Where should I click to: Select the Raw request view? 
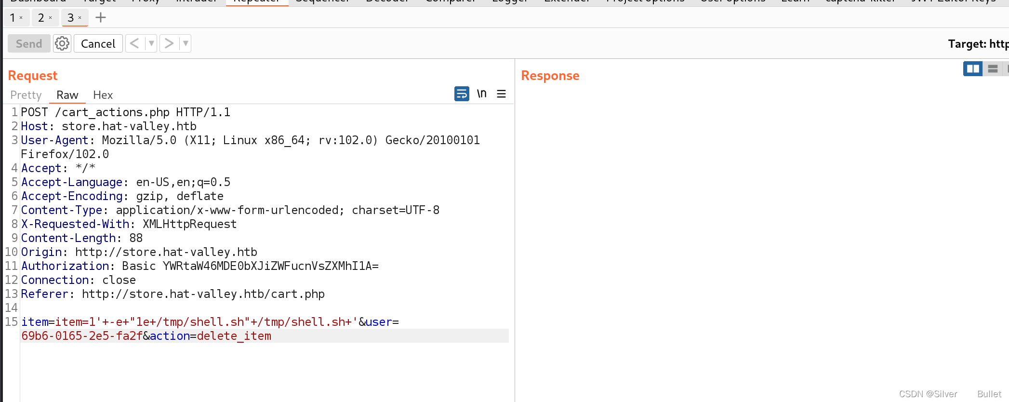67,95
